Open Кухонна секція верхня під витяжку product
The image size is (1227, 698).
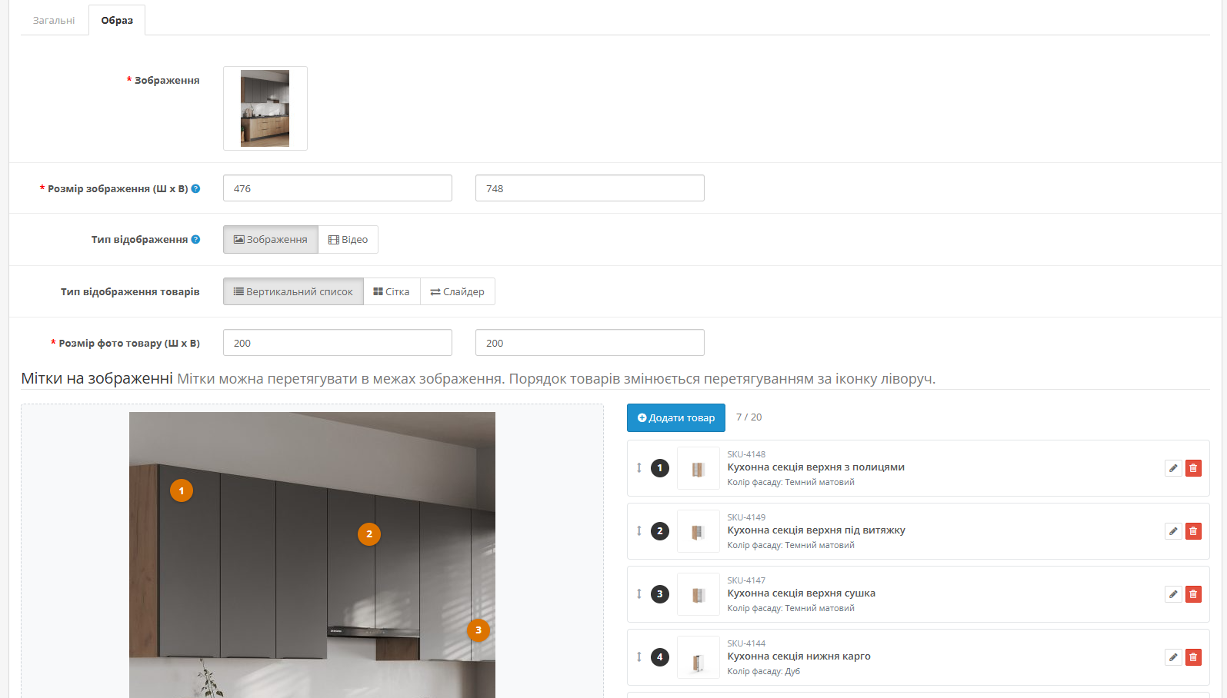(816, 530)
